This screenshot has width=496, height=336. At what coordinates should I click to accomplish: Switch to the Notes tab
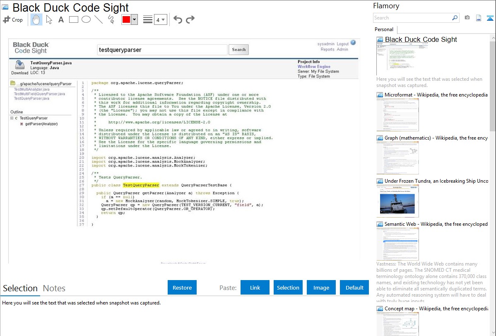54,288
